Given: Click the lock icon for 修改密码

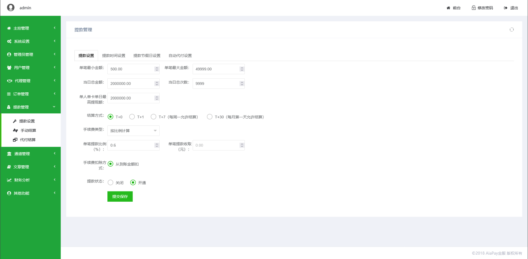Looking at the screenshot, I should click(x=474, y=8).
